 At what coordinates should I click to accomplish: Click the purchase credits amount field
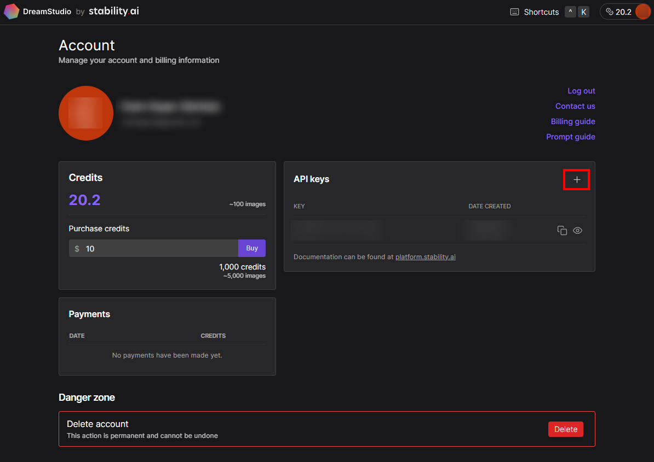(159, 249)
